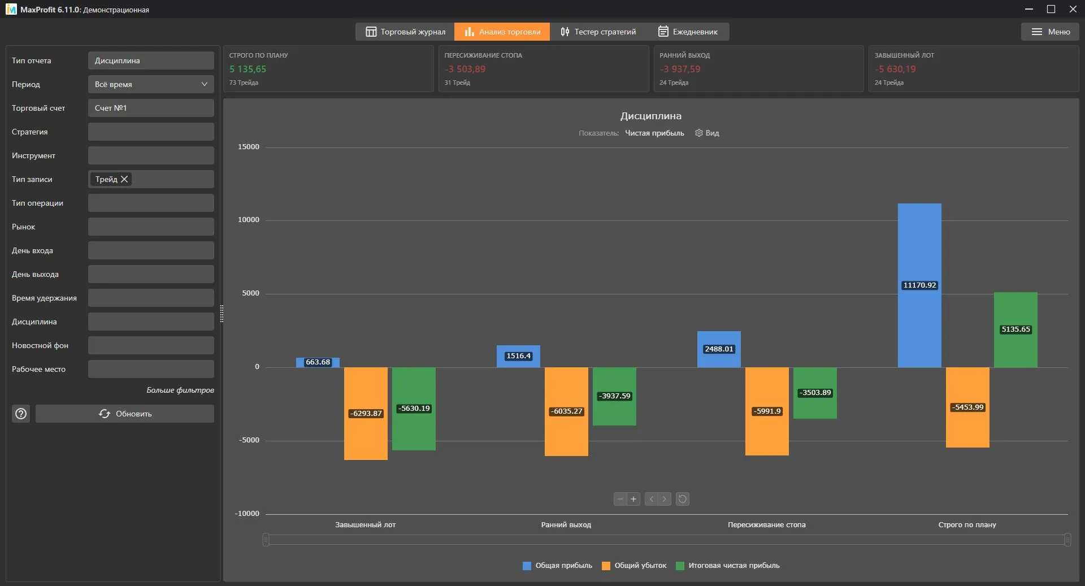Open Больше фильтров link
This screenshot has height=586, width=1085.
(180, 390)
